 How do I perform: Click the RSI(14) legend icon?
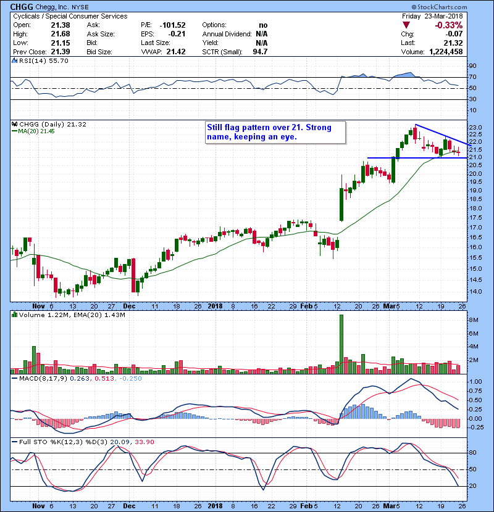pyautogui.click(x=14, y=62)
